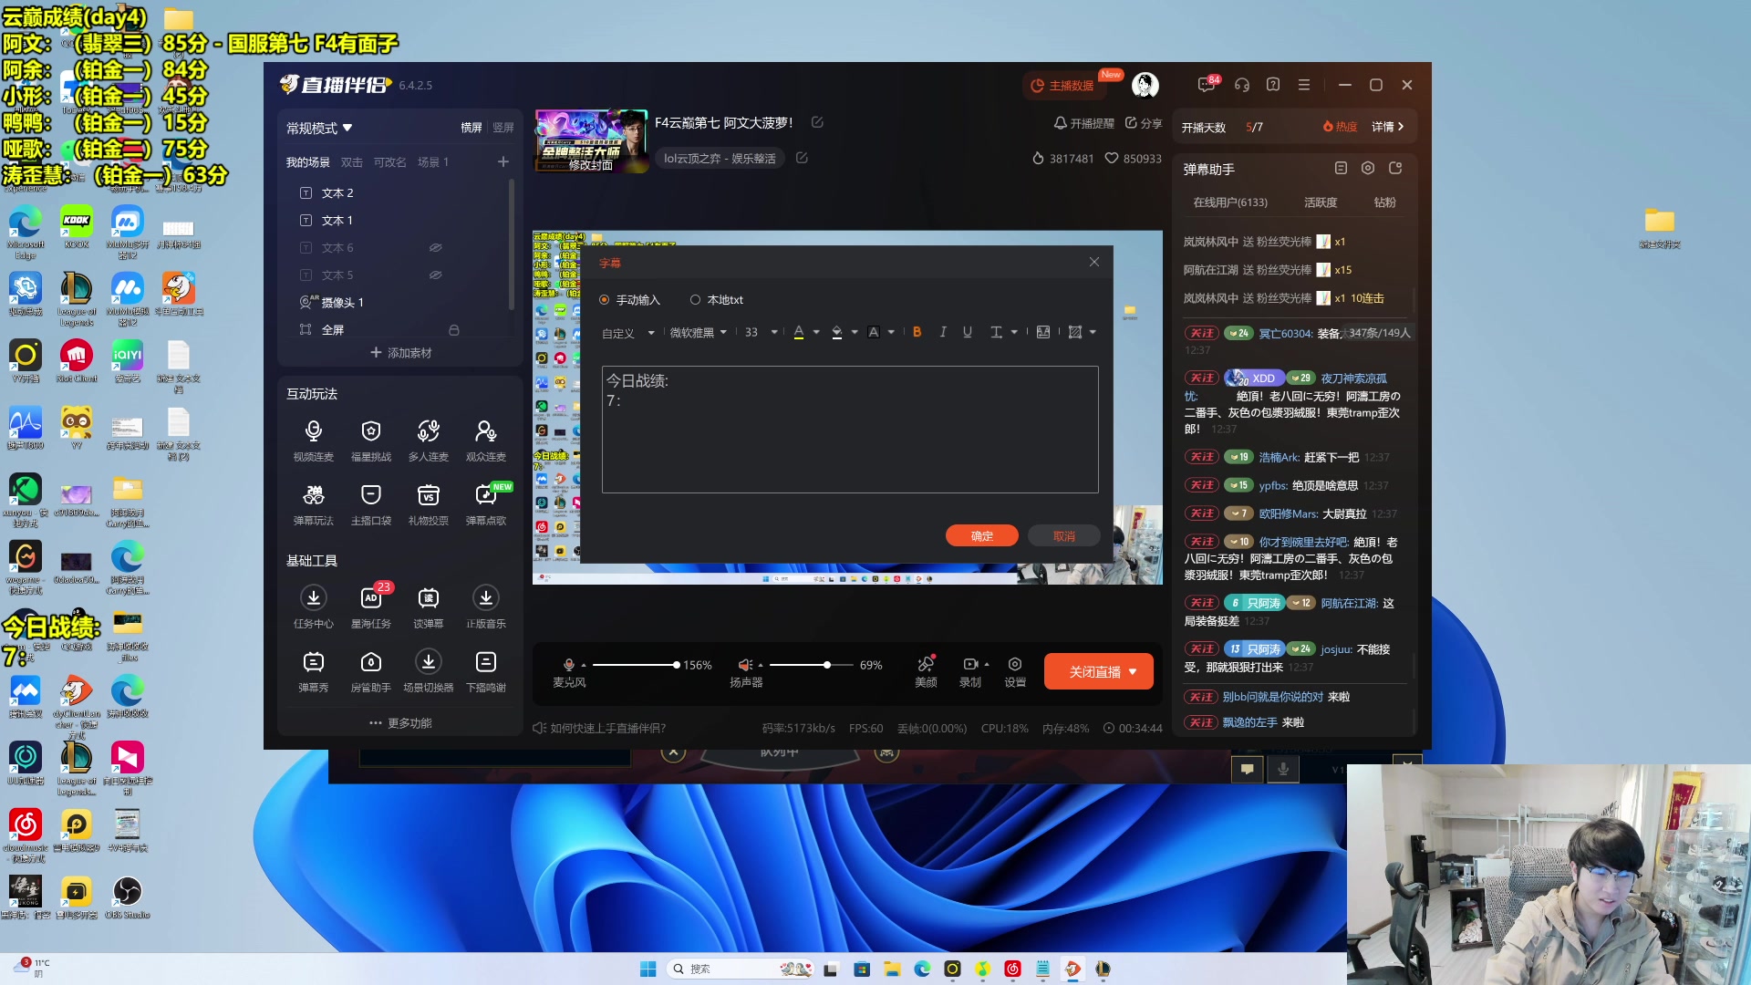The image size is (1751, 985).
Task: Open 美颜 beauty filter settings
Action: click(x=926, y=671)
